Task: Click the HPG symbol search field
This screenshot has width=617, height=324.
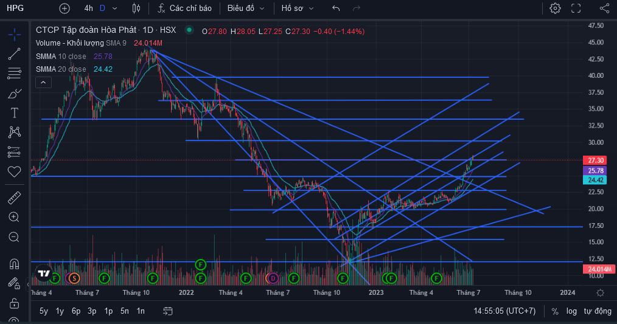Action: [x=16, y=9]
